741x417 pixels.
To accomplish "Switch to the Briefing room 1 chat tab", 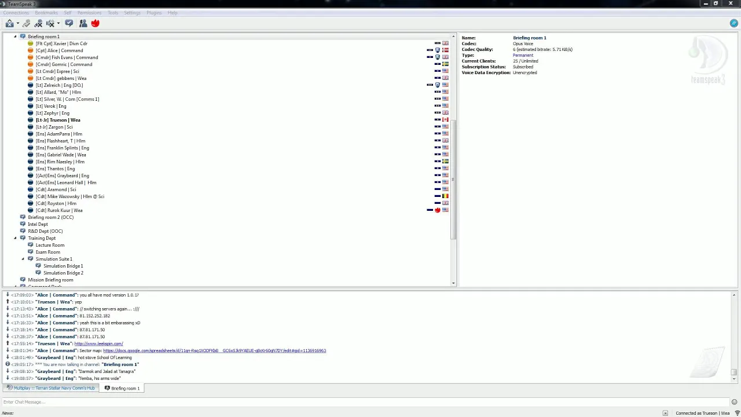I will click(122, 388).
